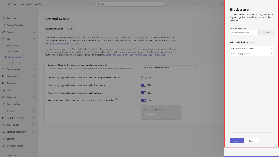Expand the Analytics & reports chevron
Image resolution: width=279 pixels, height=157 pixels.
pos(34,118)
